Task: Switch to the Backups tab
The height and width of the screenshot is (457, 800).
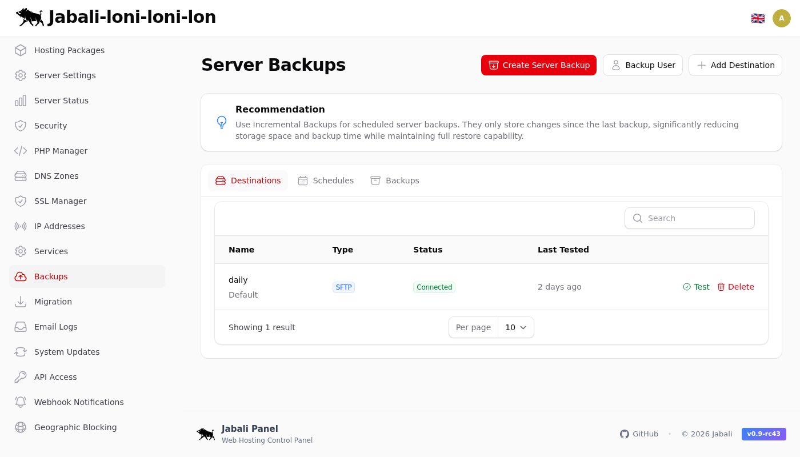Action: click(395, 181)
